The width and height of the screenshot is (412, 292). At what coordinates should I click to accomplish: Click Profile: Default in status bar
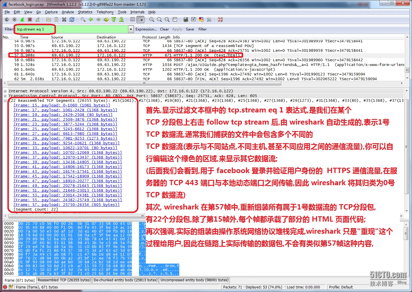341,287
